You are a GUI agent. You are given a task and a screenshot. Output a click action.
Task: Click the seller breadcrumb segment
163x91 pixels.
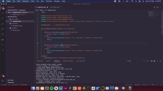[x=41, y=10]
